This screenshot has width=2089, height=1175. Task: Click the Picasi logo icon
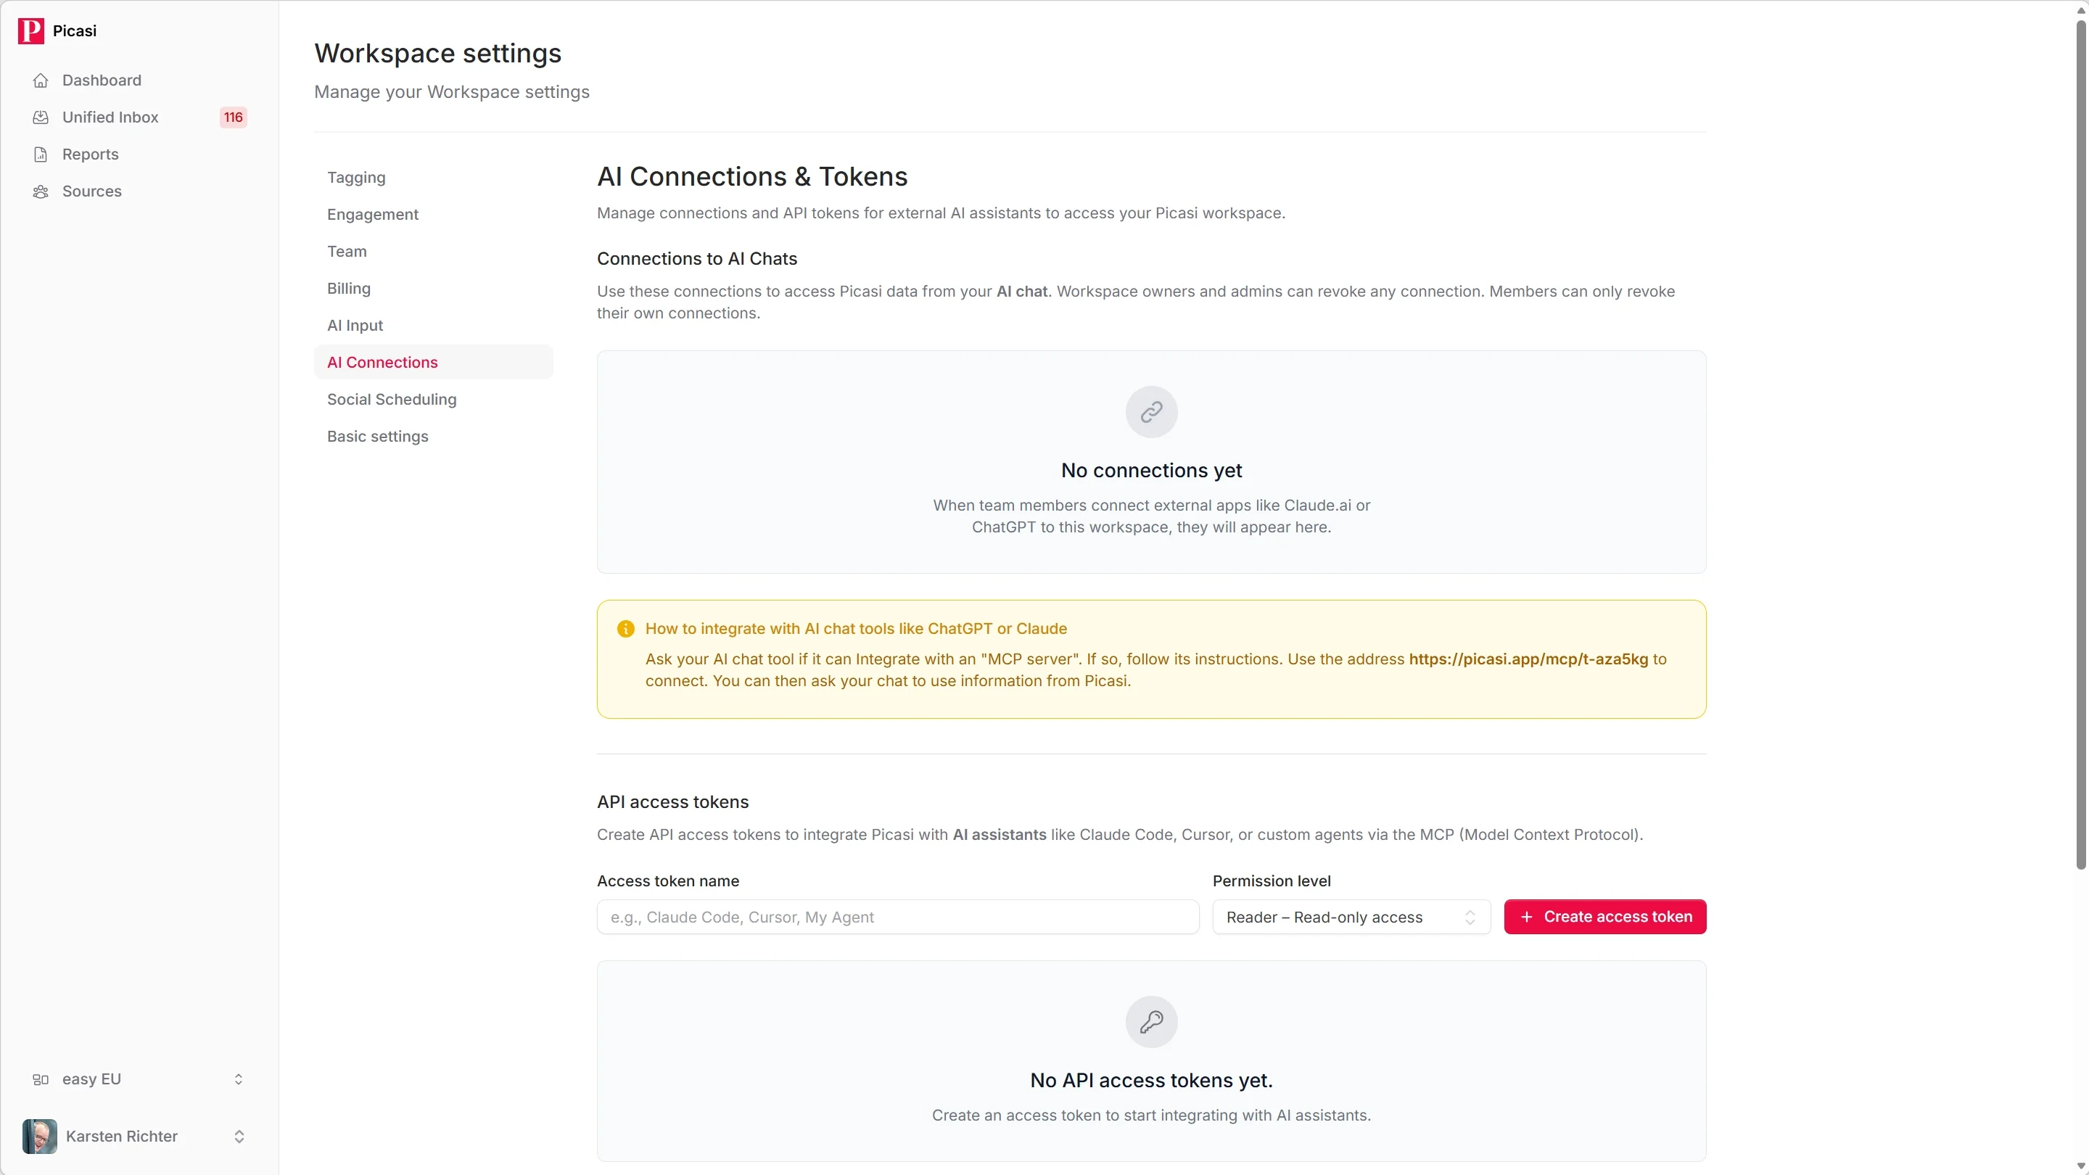tap(30, 30)
